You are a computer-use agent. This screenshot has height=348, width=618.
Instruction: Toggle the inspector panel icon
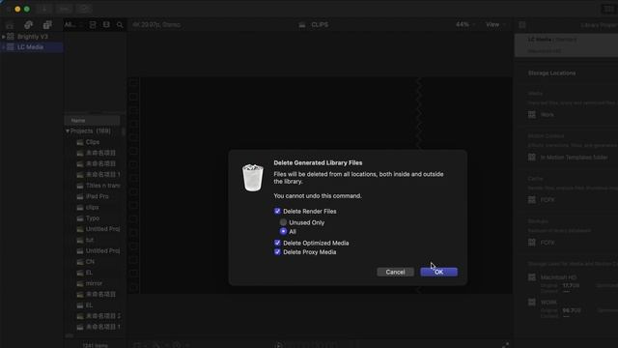tap(522, 25)
